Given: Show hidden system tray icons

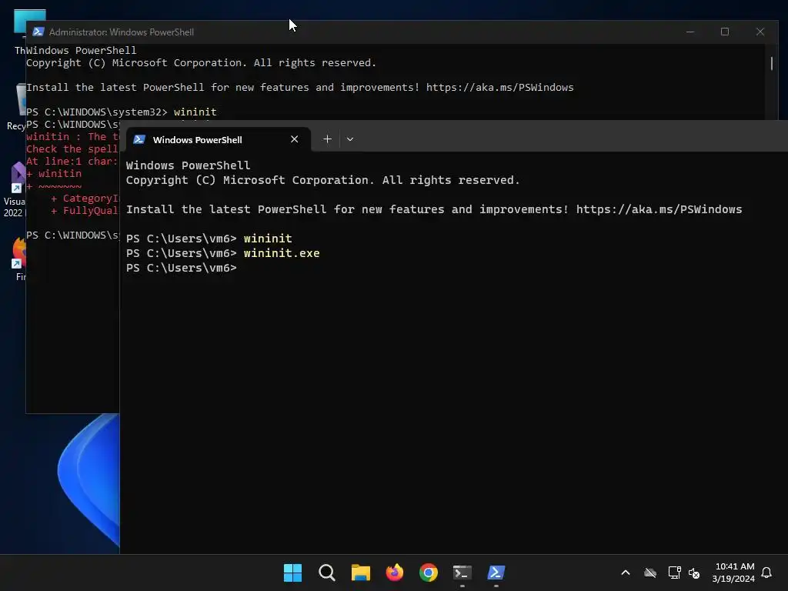Looking at the screenshot, I should [x=626, y=573].
